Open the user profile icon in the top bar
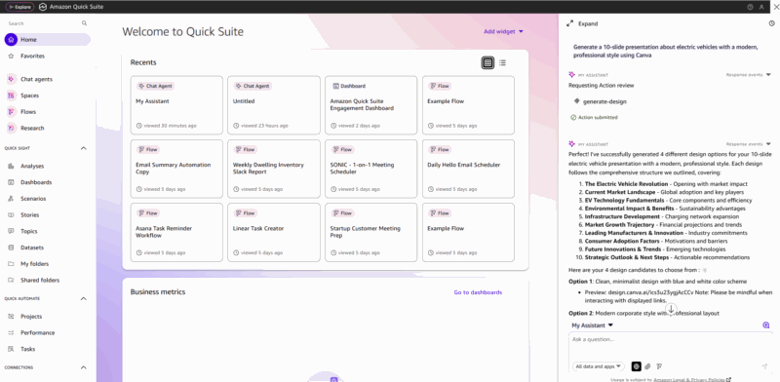 coord(761,7)
